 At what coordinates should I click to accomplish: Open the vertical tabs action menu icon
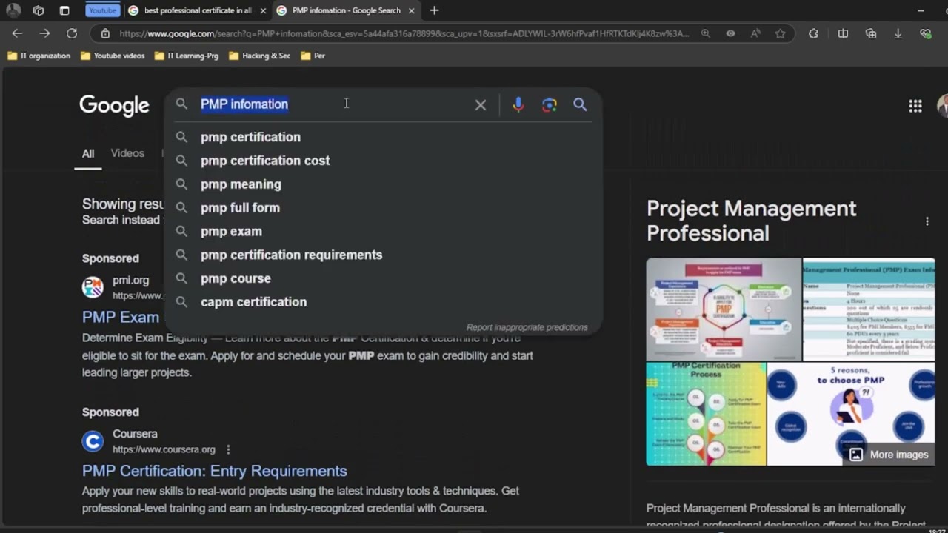(x=64, y=10)
